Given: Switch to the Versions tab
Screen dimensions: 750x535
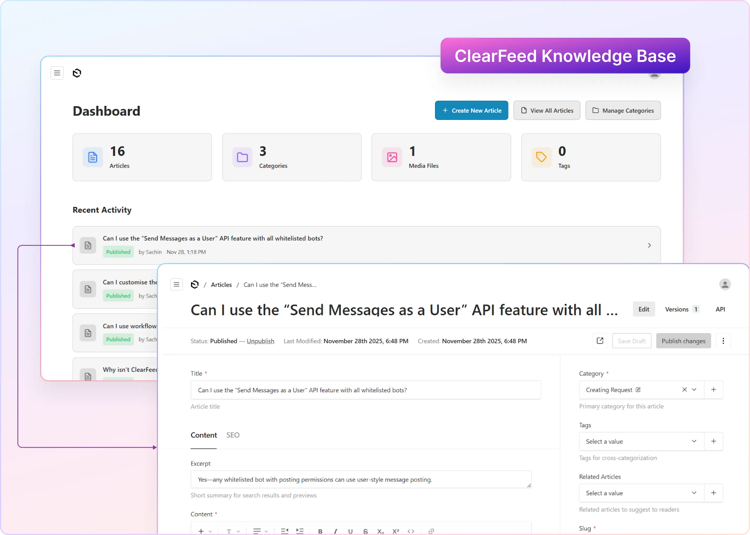Looking at the screenshot, I should coord(678,309).
